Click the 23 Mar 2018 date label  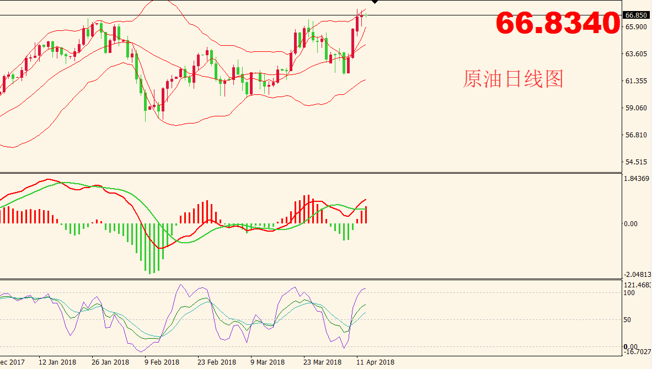pyautogui.click(x=322, y=362)
